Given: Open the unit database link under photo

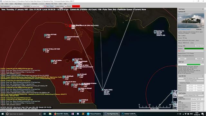Looking at the screenshot, I should 184,29.
